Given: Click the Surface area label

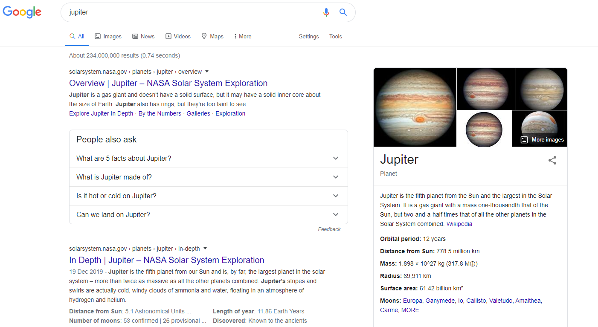Looking at the screenshot, I should (399, 288).
